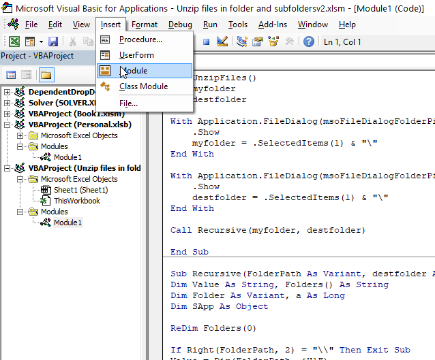Click the Reset (stop) square icon

pyautogui.click(x=206, y=42)
